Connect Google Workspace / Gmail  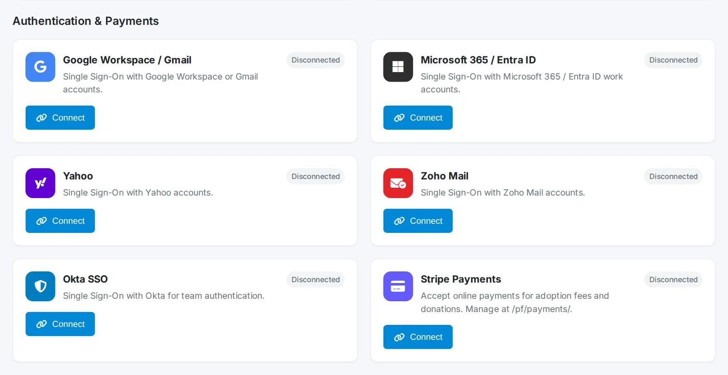60,118
